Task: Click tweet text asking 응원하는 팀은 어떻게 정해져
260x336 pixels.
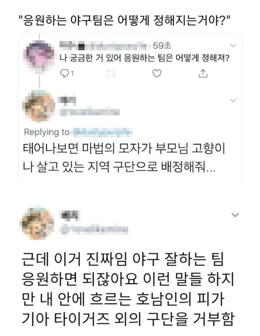Action: click(144, 58)
